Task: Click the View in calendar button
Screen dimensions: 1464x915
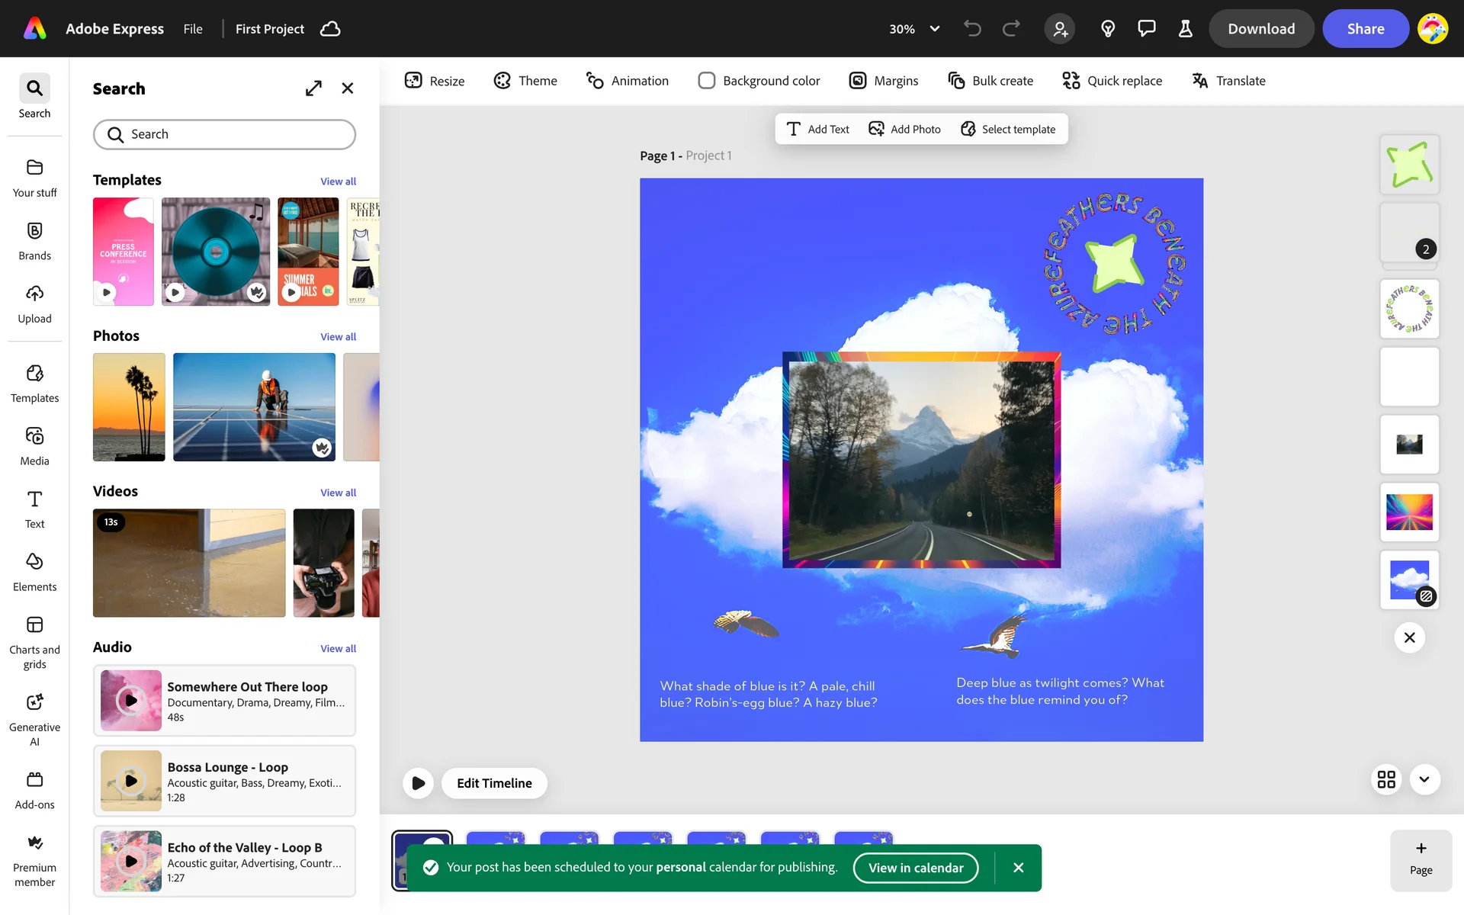Action: [x=915, y=868]
